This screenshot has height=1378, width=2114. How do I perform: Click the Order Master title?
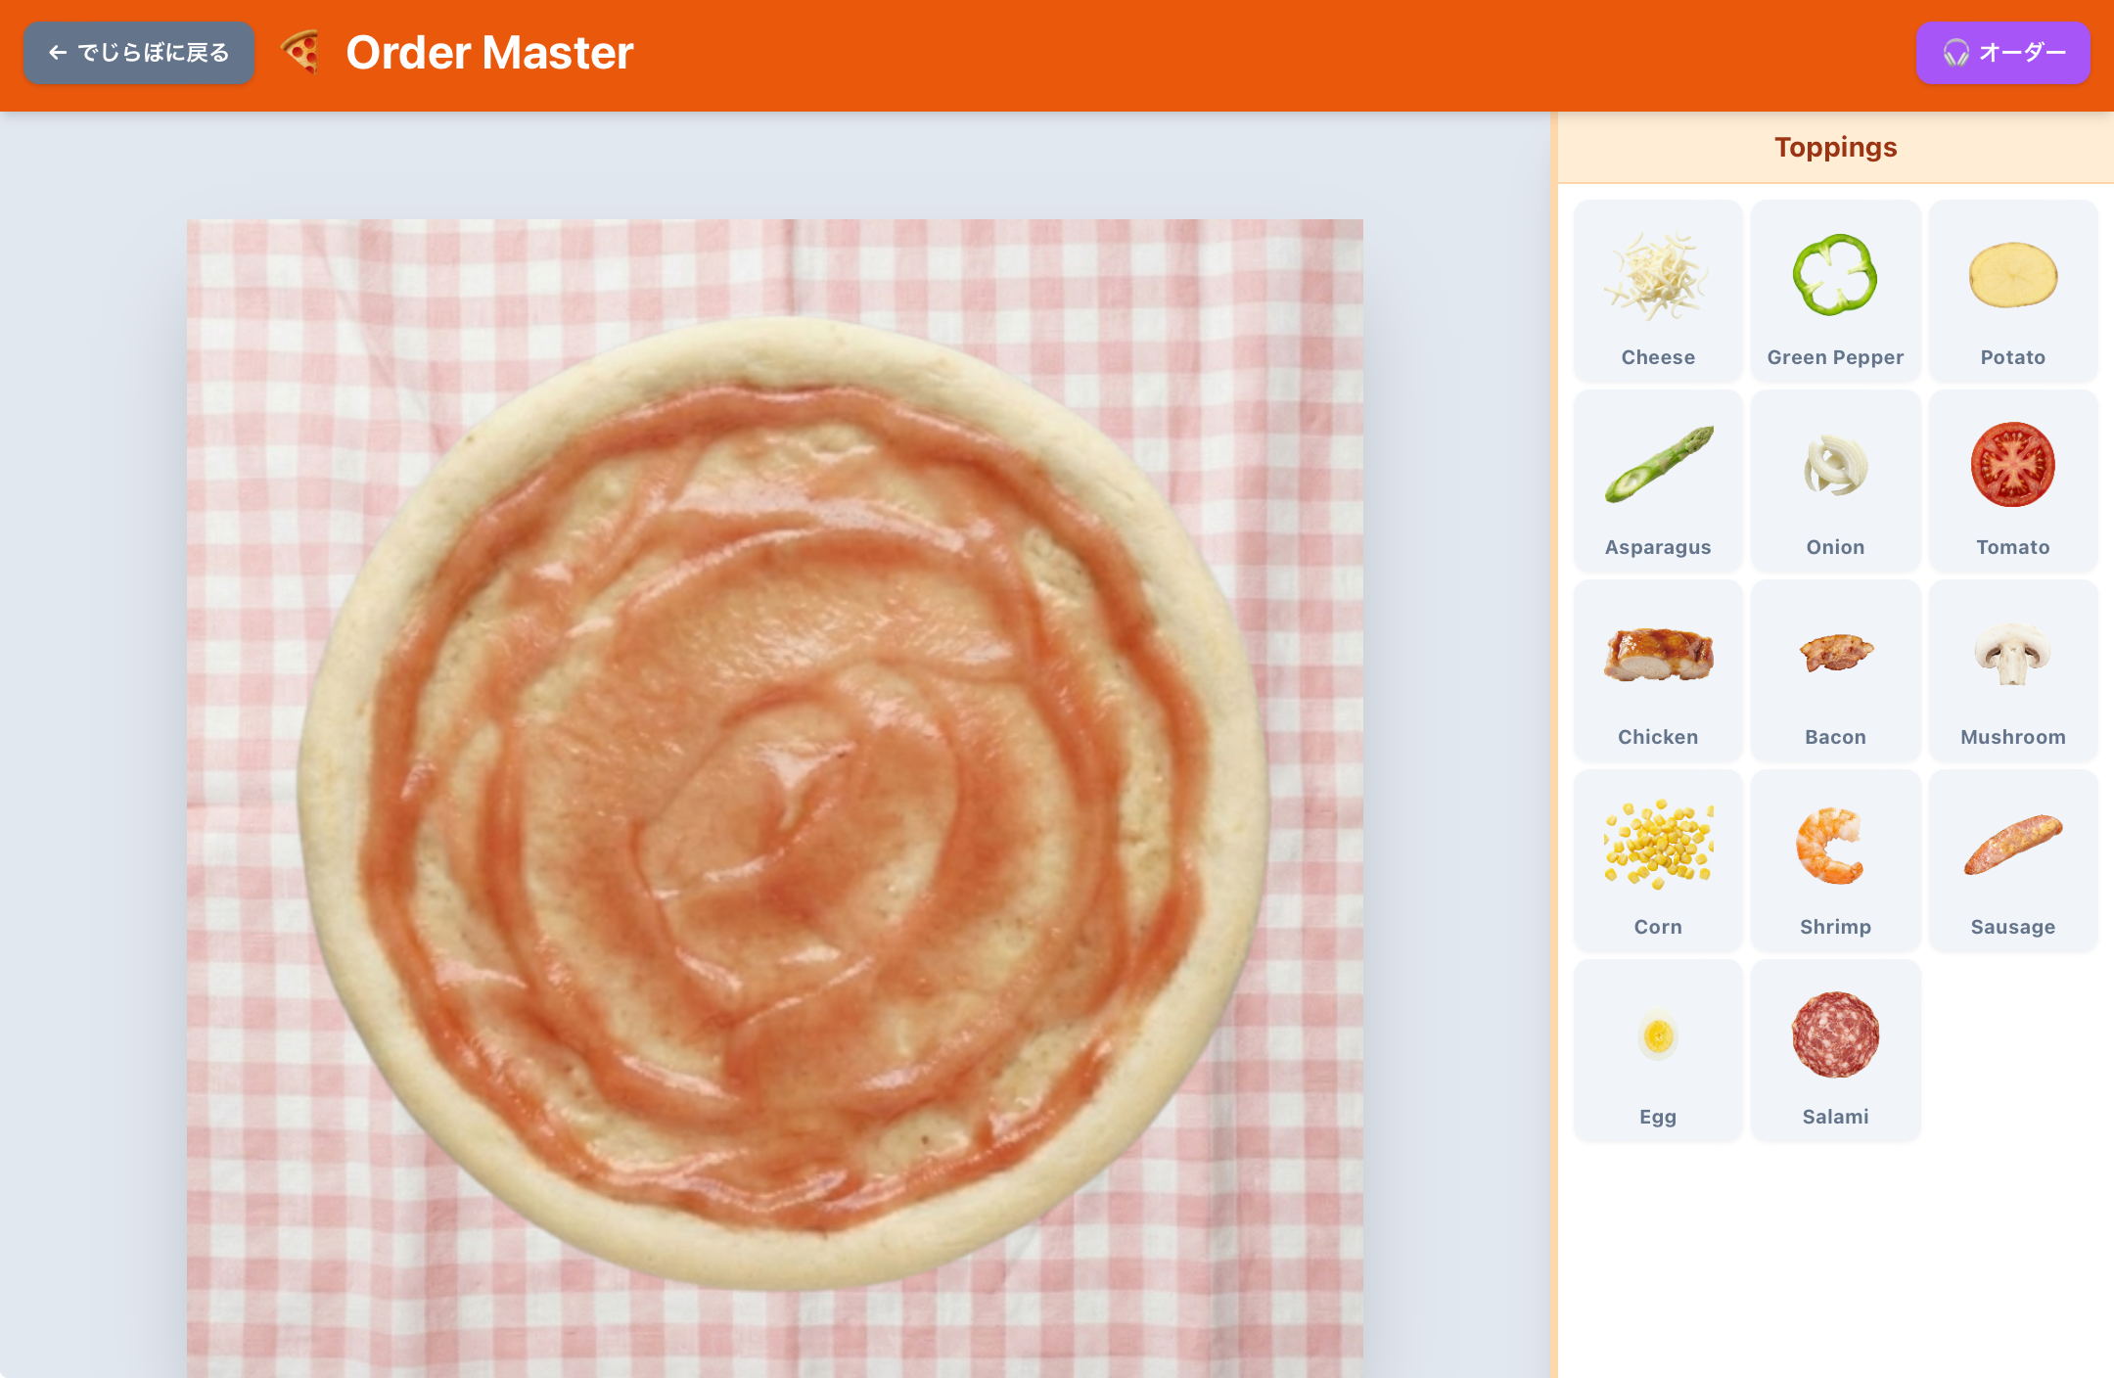489,53
